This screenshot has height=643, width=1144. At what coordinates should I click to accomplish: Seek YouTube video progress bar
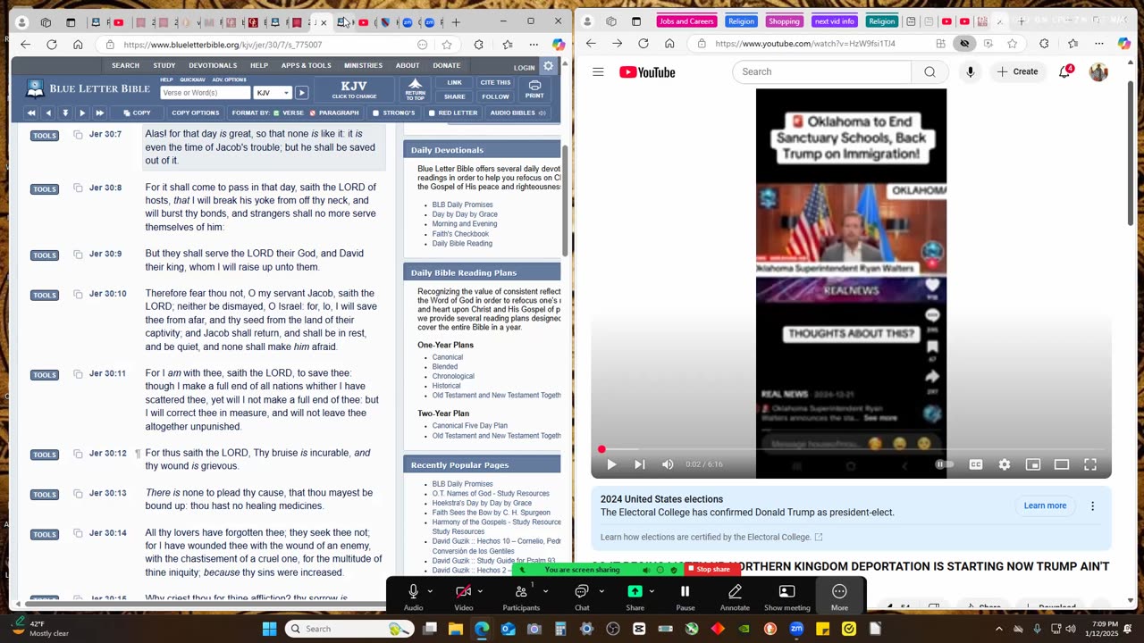851,449
